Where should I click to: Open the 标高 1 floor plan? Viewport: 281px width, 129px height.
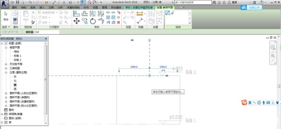(x=17, y=56)
